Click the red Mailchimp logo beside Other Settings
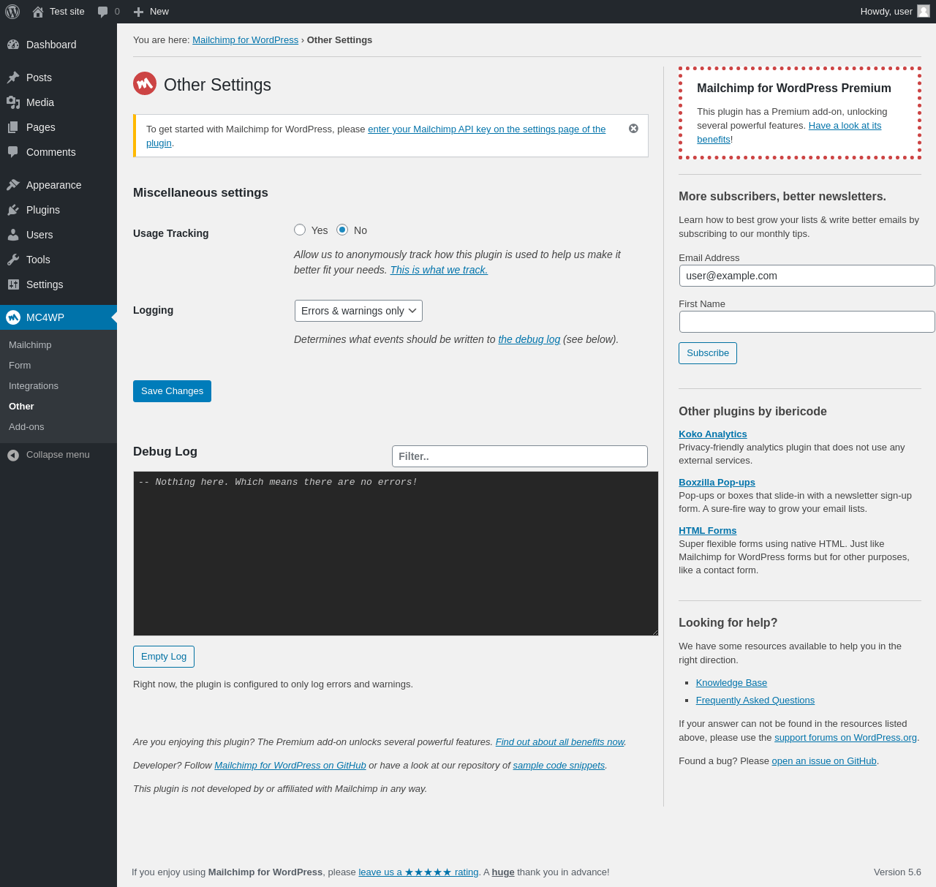936x887 pixels. [x=145, y=83]
